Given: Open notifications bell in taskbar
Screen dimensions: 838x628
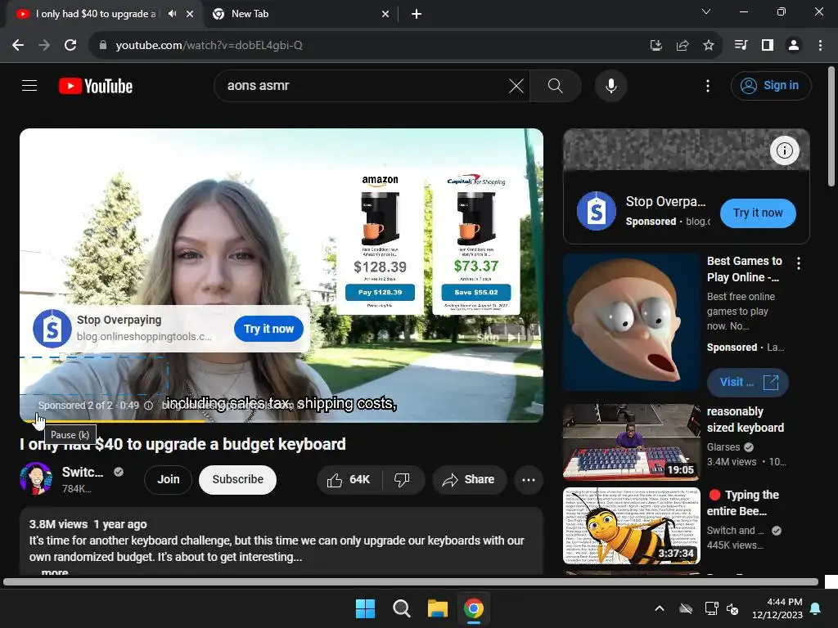Looking at the screenshot, I should click(x=816, y=608).
